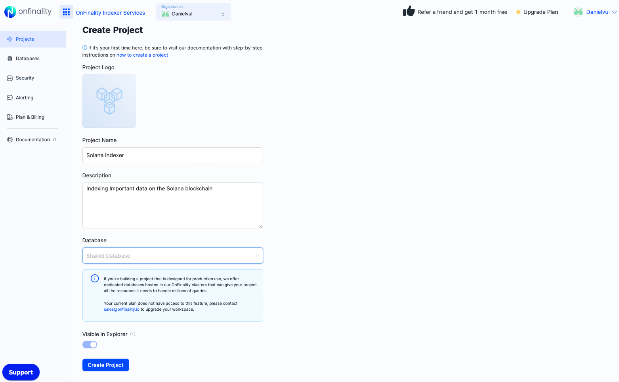Expand the Danielvul account menu
The image size is (619, 382).
pyautogui.click(x=594, y=12)
